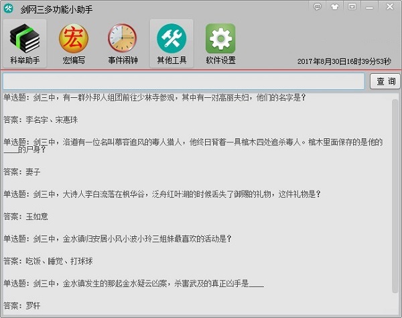Image resolution: width=402 pixels, height=318 pixels.
Task: Open 软件设置 gear icon
Action: (220, 44)
